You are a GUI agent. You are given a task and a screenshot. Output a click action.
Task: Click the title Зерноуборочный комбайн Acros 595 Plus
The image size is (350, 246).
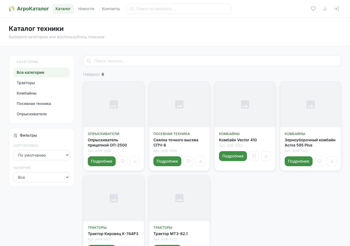click(310, 142)
